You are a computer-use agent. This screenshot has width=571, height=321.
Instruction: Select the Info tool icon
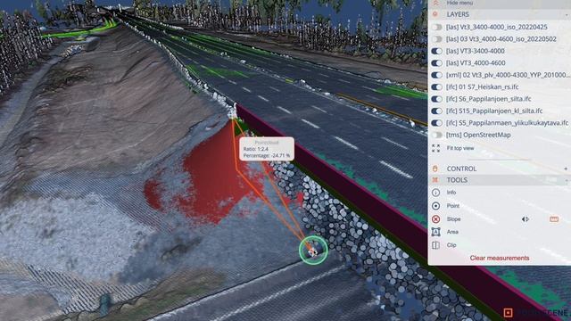(x=436, y=193)
